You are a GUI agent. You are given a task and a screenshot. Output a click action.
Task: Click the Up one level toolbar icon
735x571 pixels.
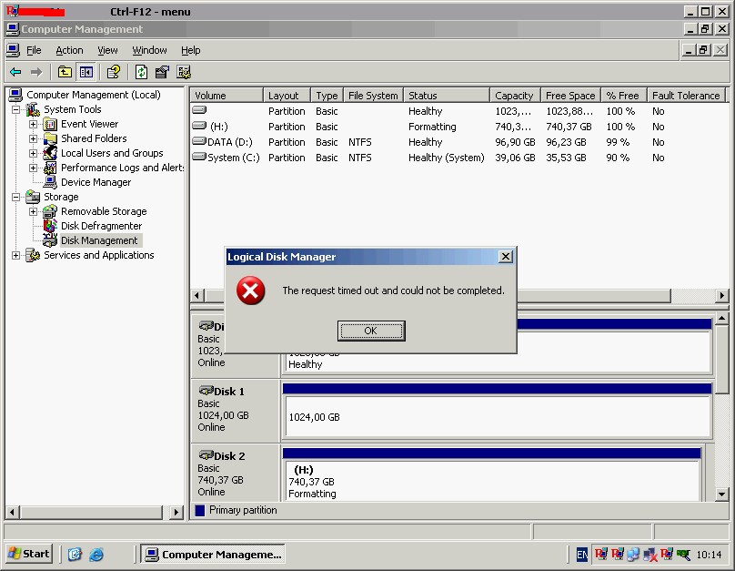click(x=65, y=72)
